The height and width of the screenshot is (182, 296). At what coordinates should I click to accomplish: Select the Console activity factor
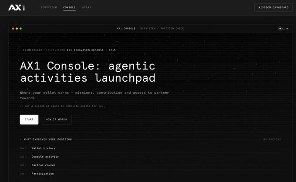click(45, 157)
